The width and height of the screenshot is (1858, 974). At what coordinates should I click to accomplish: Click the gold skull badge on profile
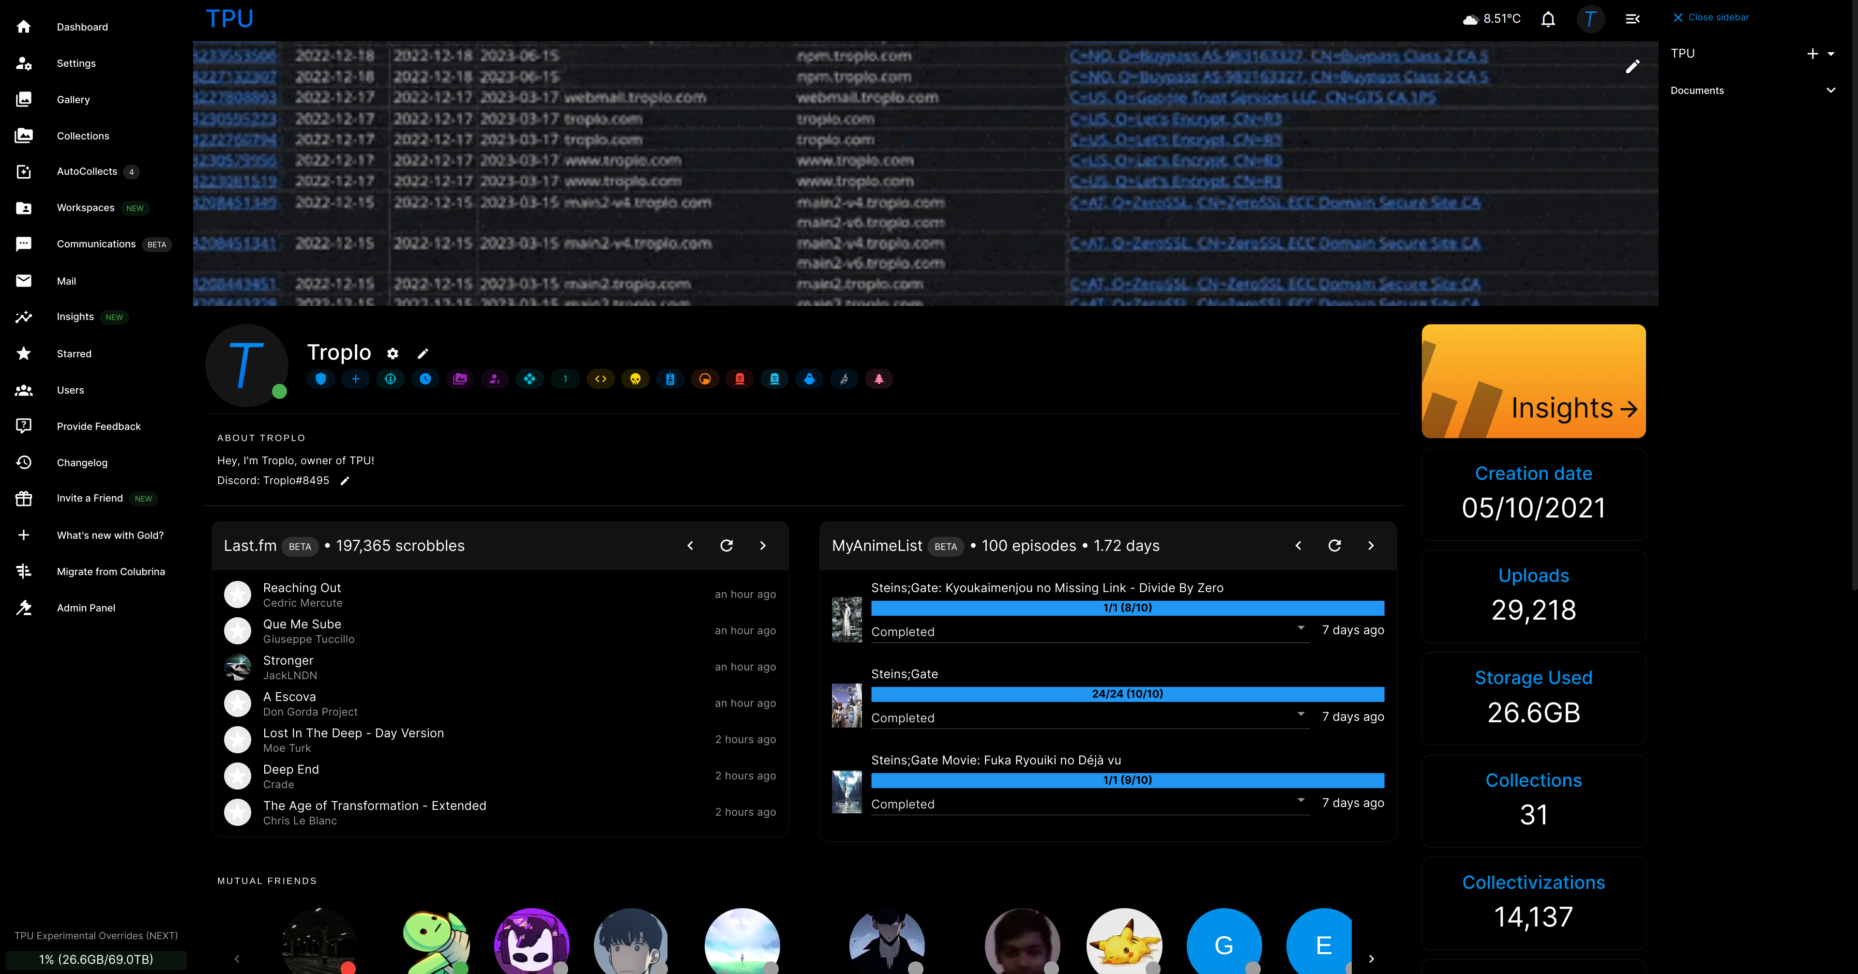[x=635, y=379]
